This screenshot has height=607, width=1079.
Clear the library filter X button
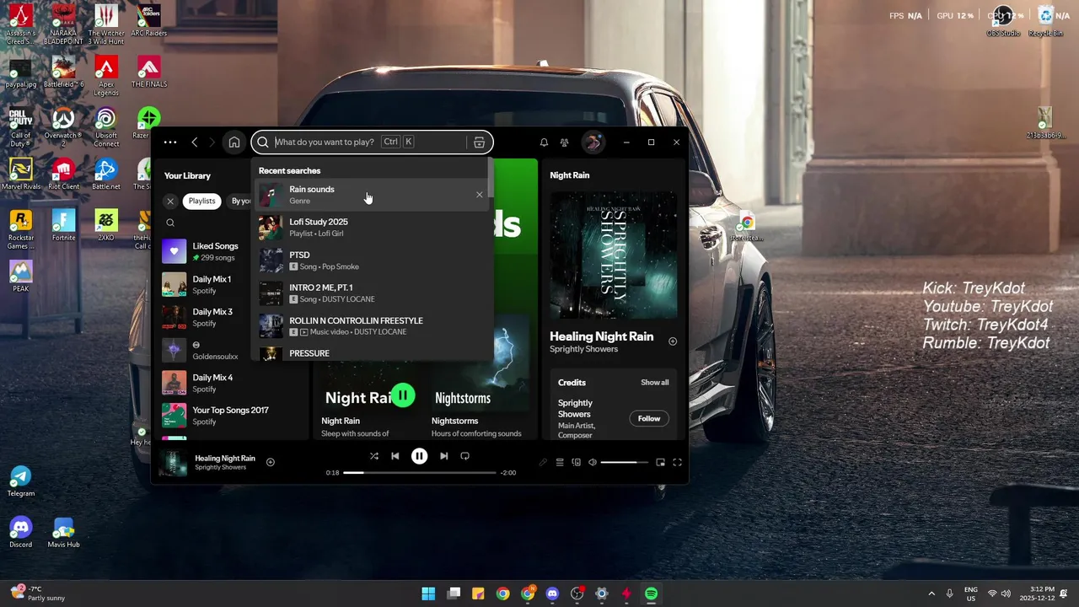(170, 201)
